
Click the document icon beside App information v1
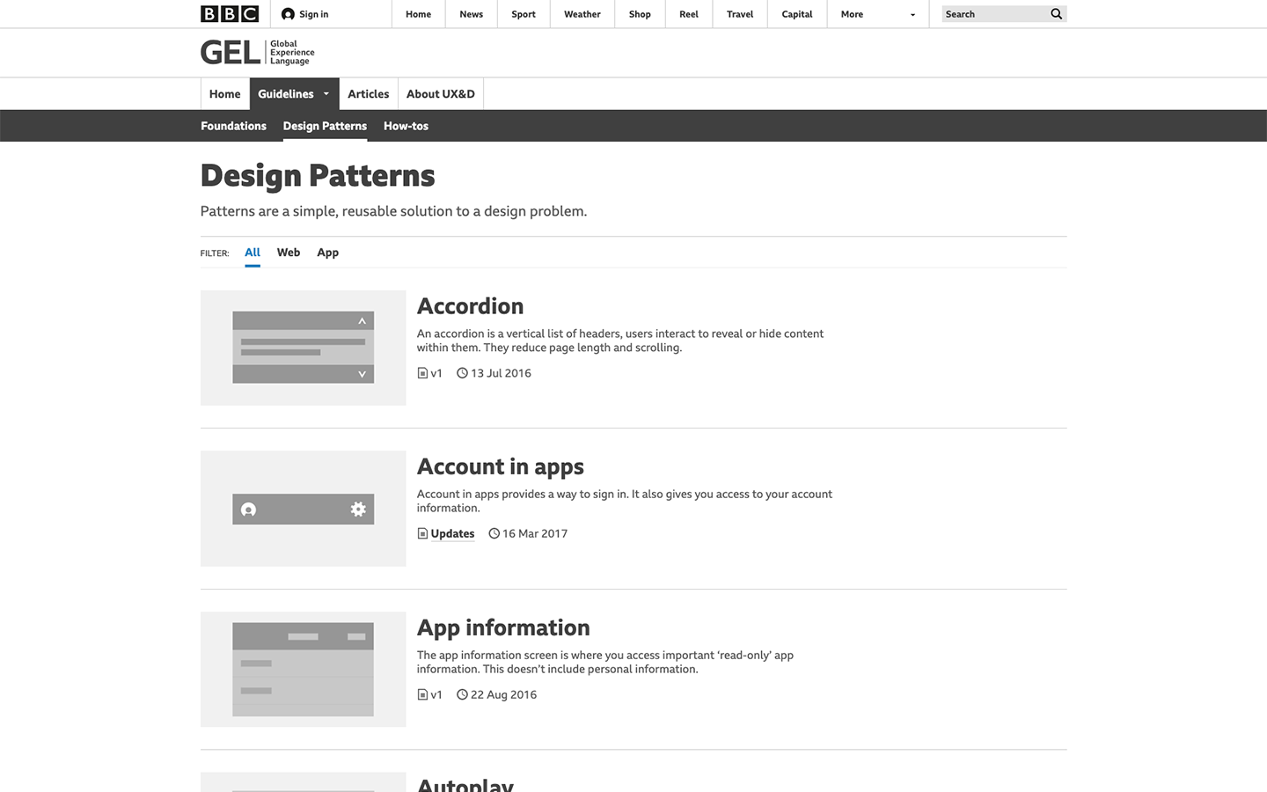coord(422,694)
